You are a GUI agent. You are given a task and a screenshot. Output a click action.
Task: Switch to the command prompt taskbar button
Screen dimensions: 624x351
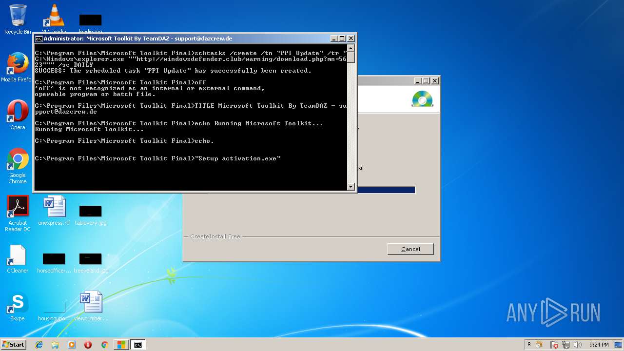(138, 345)
